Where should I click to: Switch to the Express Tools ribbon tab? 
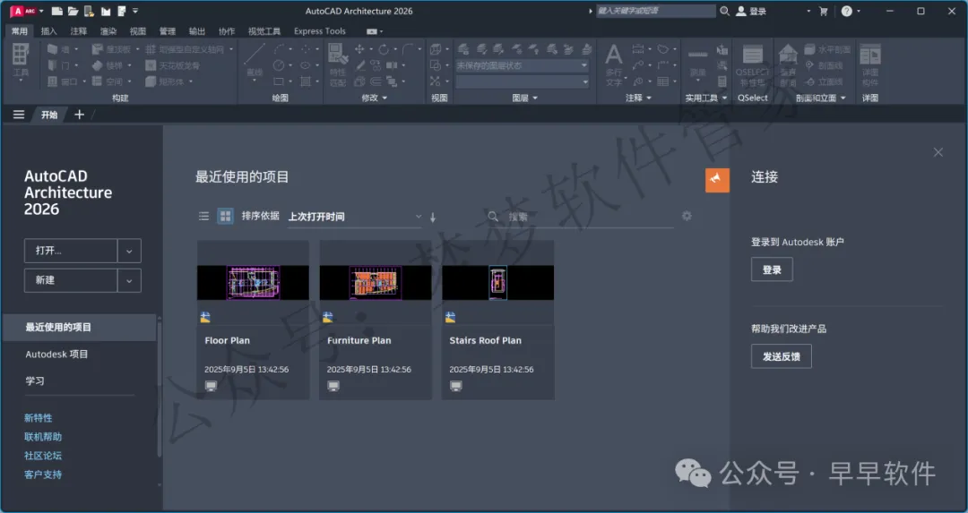pyautogui.click(x=320, y=31)
